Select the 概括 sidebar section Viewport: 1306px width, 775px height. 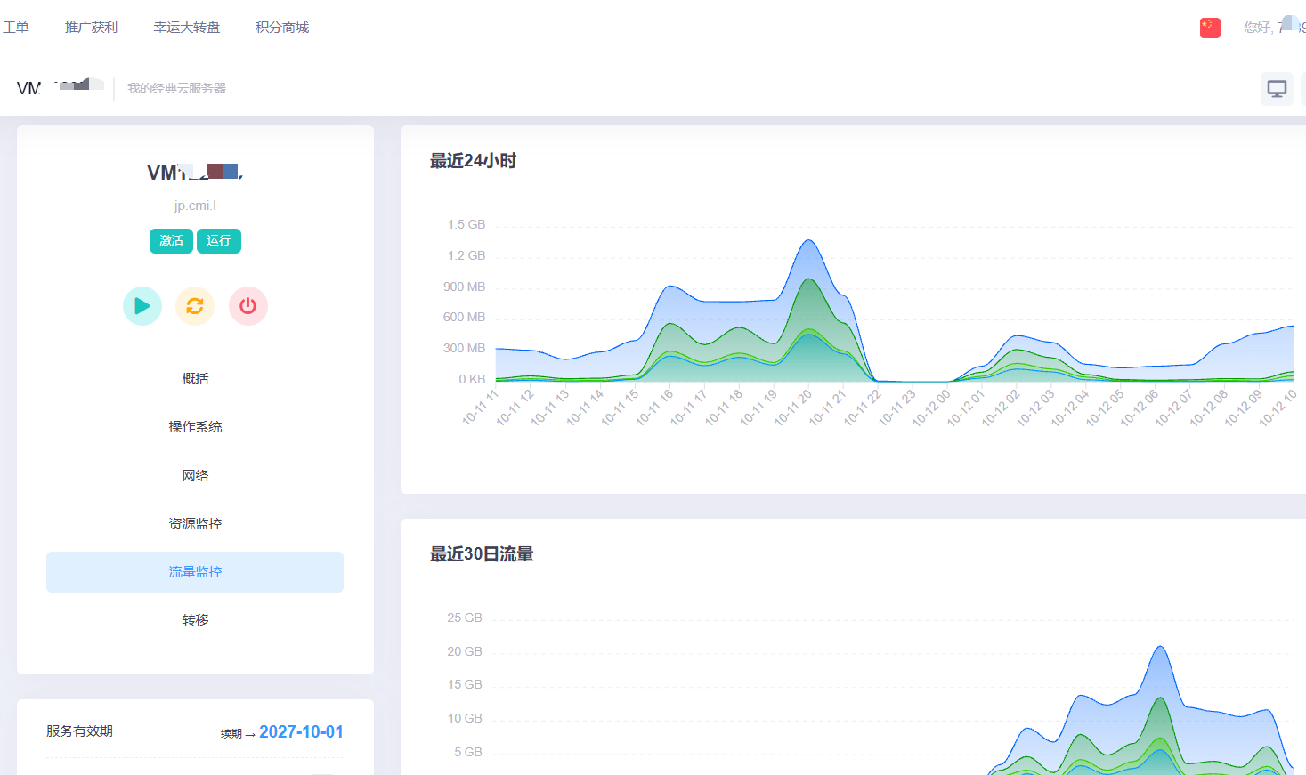[195, 379]
